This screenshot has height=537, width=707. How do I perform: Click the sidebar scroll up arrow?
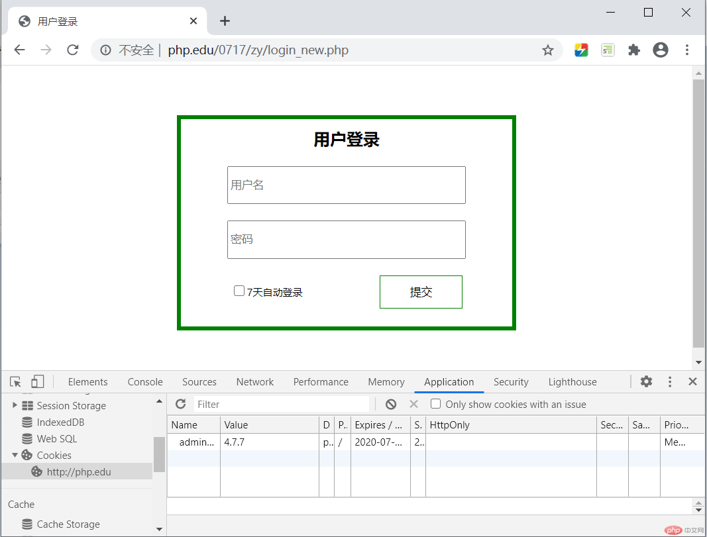tap(159, 401)
